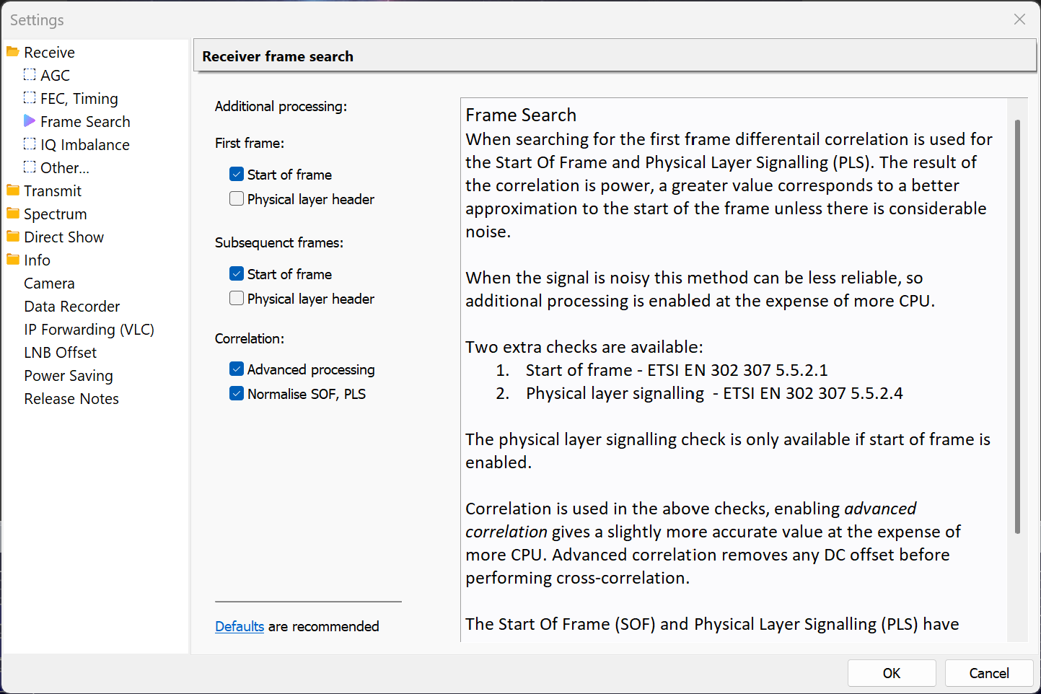Open the Release Notes entry
The width and height of the screenshot is (1041, 694).
click(71, 399)
